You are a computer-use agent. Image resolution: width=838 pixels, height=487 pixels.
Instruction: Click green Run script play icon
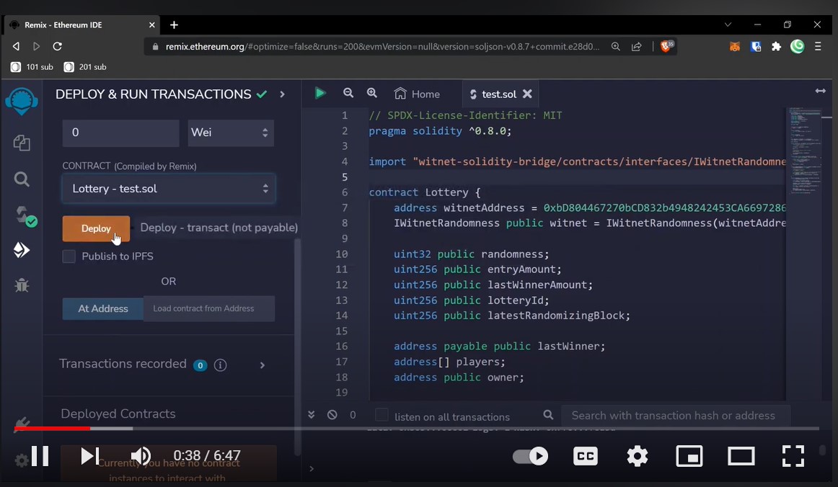(319, 94)
